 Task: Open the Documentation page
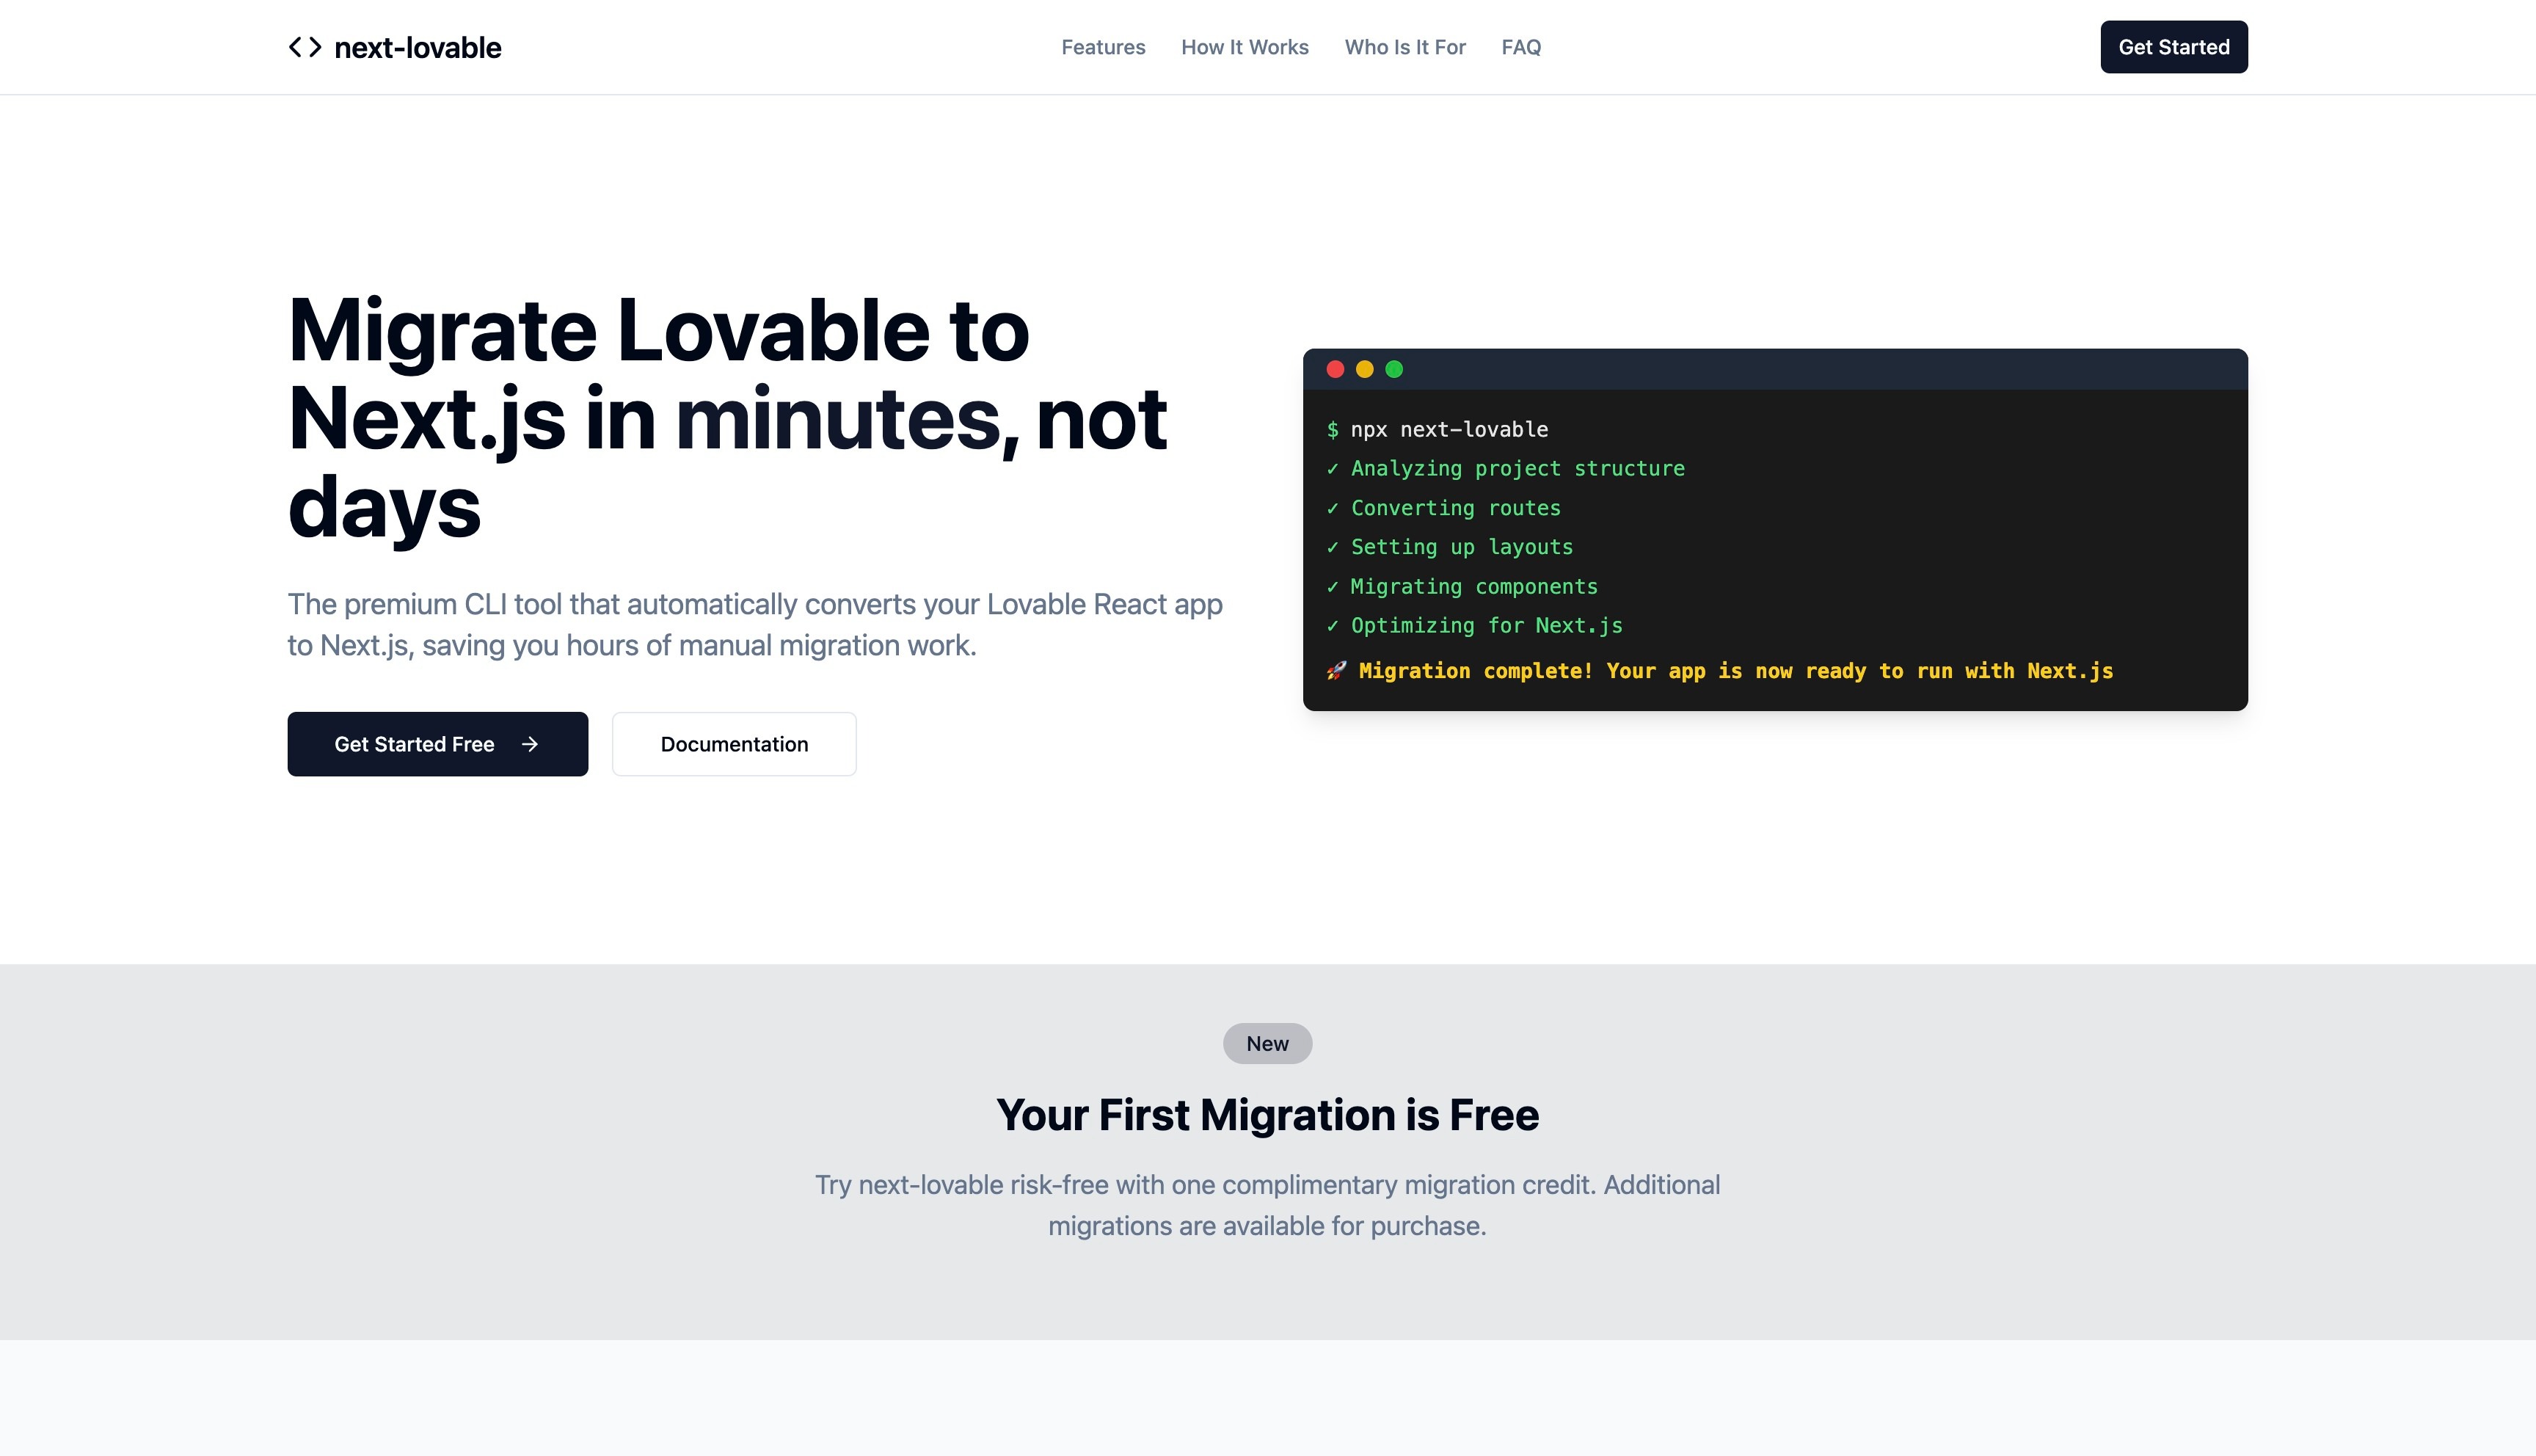pos(734,744)
